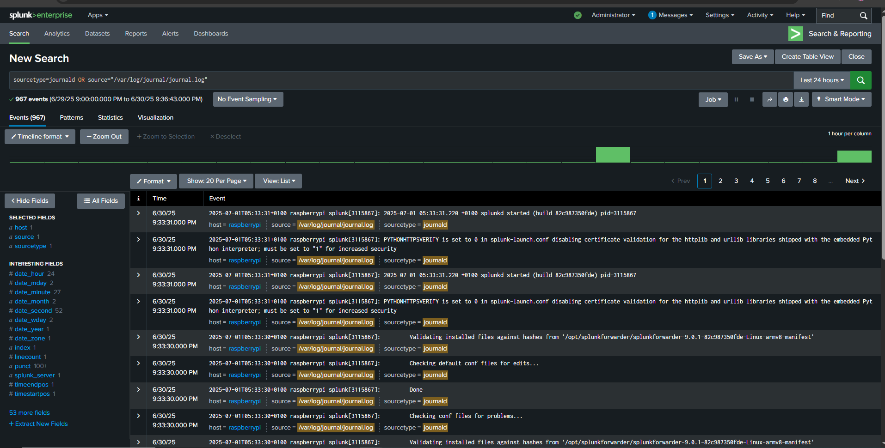The width and height of the screenshot is (885, 448).
Task: Click the info column header icon
Action: coord(138,198)
